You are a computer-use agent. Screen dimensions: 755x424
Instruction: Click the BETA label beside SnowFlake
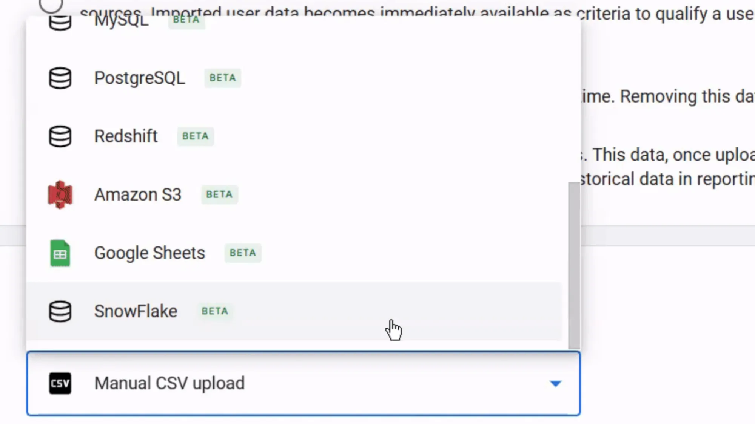pos(214,311)
